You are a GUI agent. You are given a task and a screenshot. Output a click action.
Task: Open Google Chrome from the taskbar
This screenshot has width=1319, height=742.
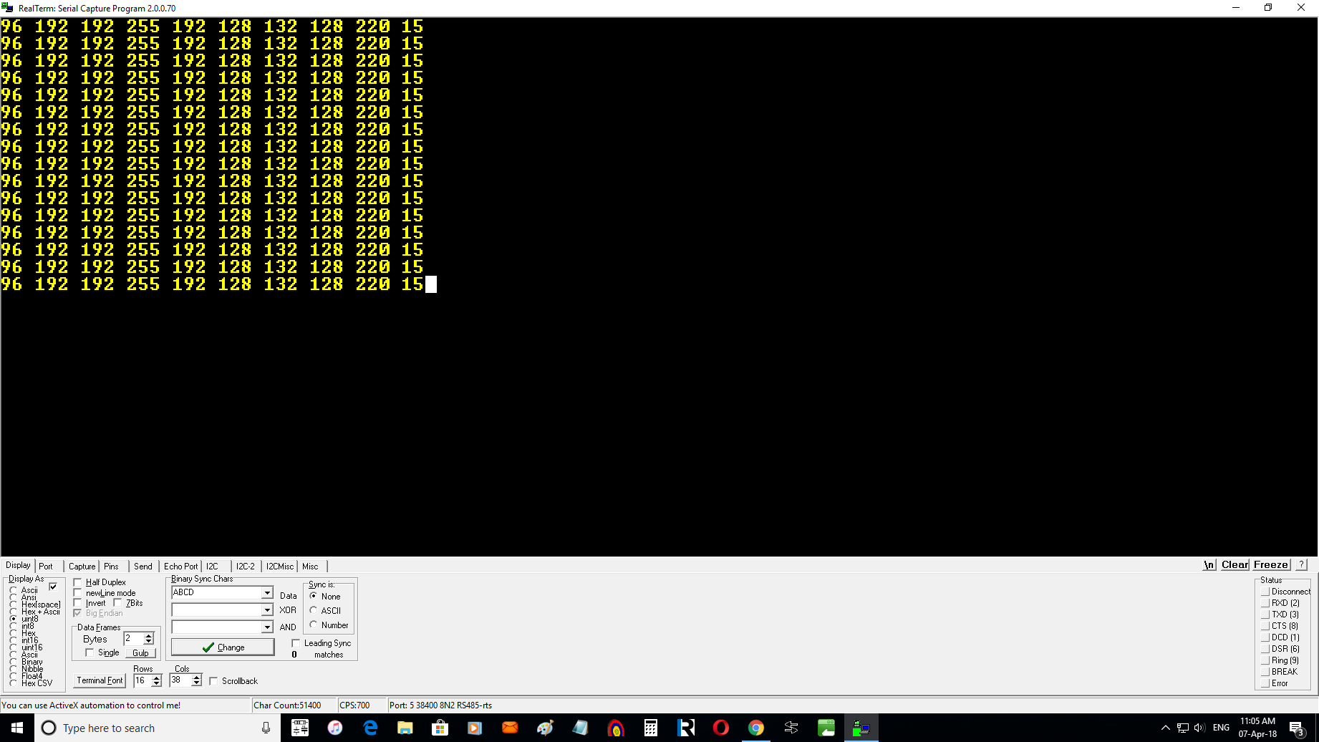tap(755, 728)
